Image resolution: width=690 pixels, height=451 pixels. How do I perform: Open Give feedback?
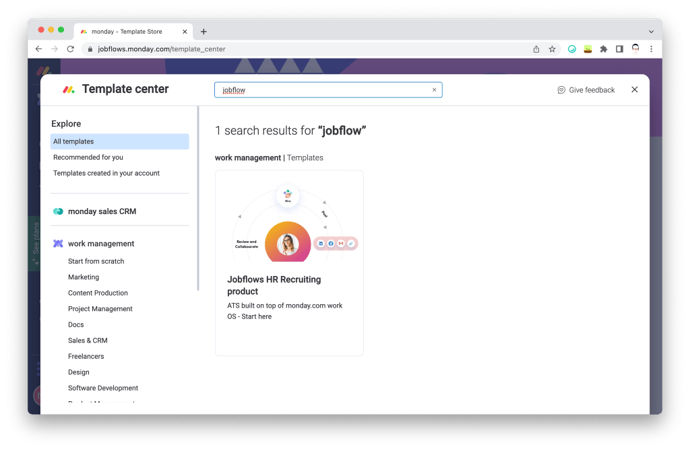[x=586, y=90]
